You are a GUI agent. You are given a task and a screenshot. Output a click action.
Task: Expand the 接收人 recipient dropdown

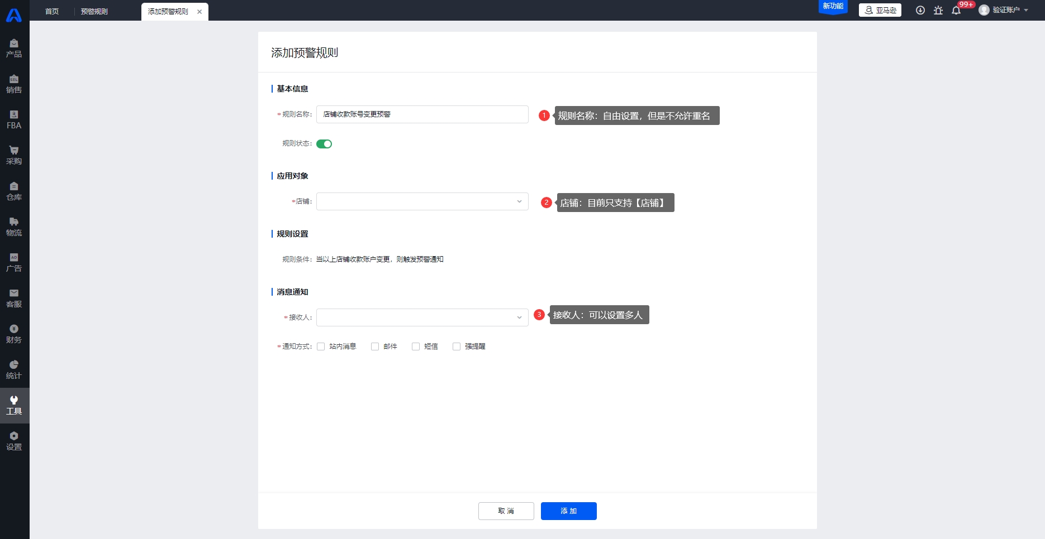coord(422,317)
